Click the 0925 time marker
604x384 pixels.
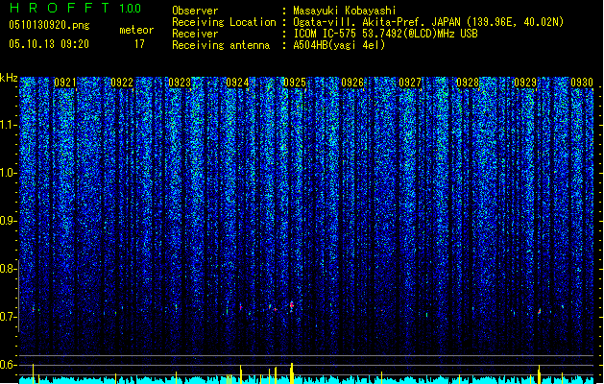pyautogui.click(x=295, y=83)
